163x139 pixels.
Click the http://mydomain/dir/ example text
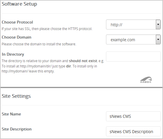pos(36,66)
